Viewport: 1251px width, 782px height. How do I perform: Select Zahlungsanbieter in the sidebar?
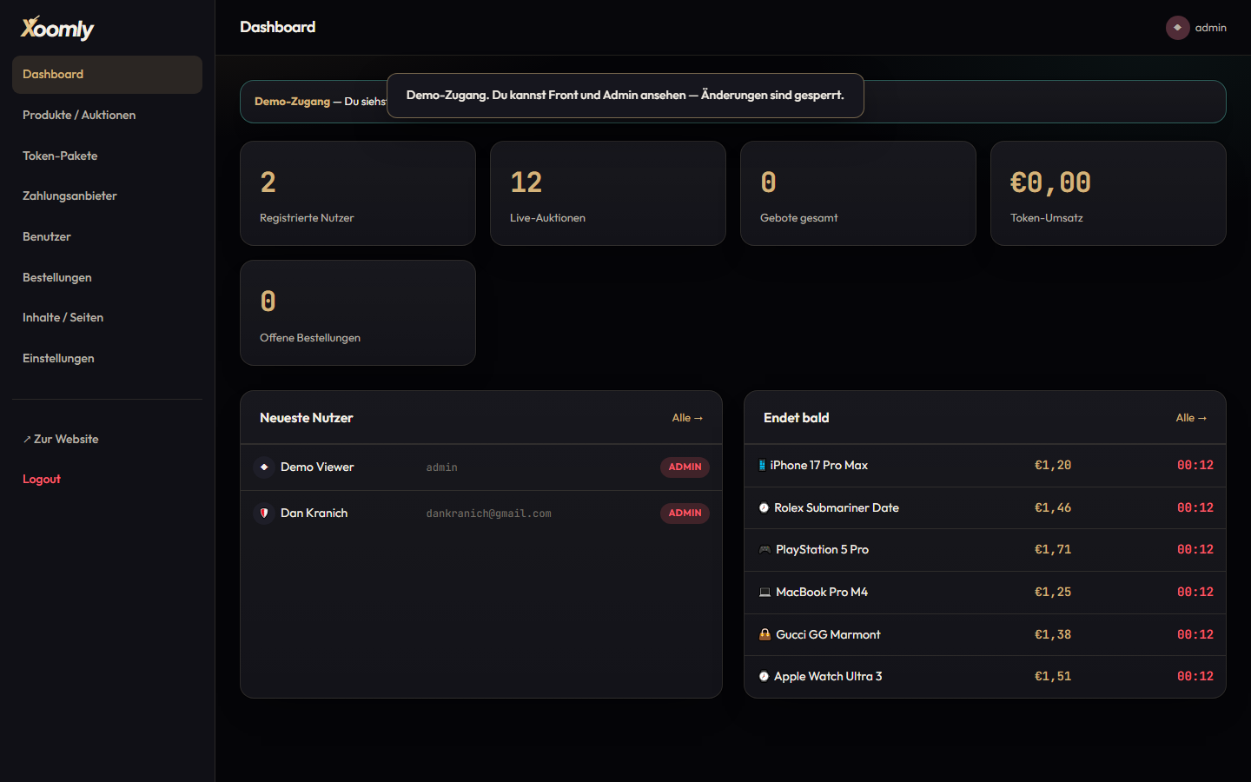[107, 196]
